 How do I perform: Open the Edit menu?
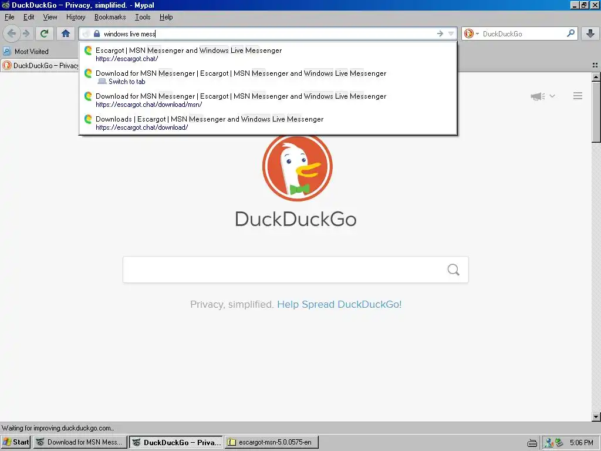[x=29, y=17]
